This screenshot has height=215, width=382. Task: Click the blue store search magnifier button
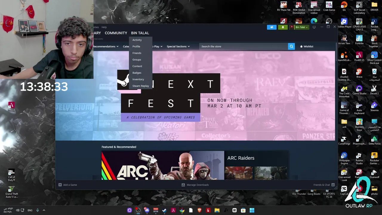tap(291, 46)
